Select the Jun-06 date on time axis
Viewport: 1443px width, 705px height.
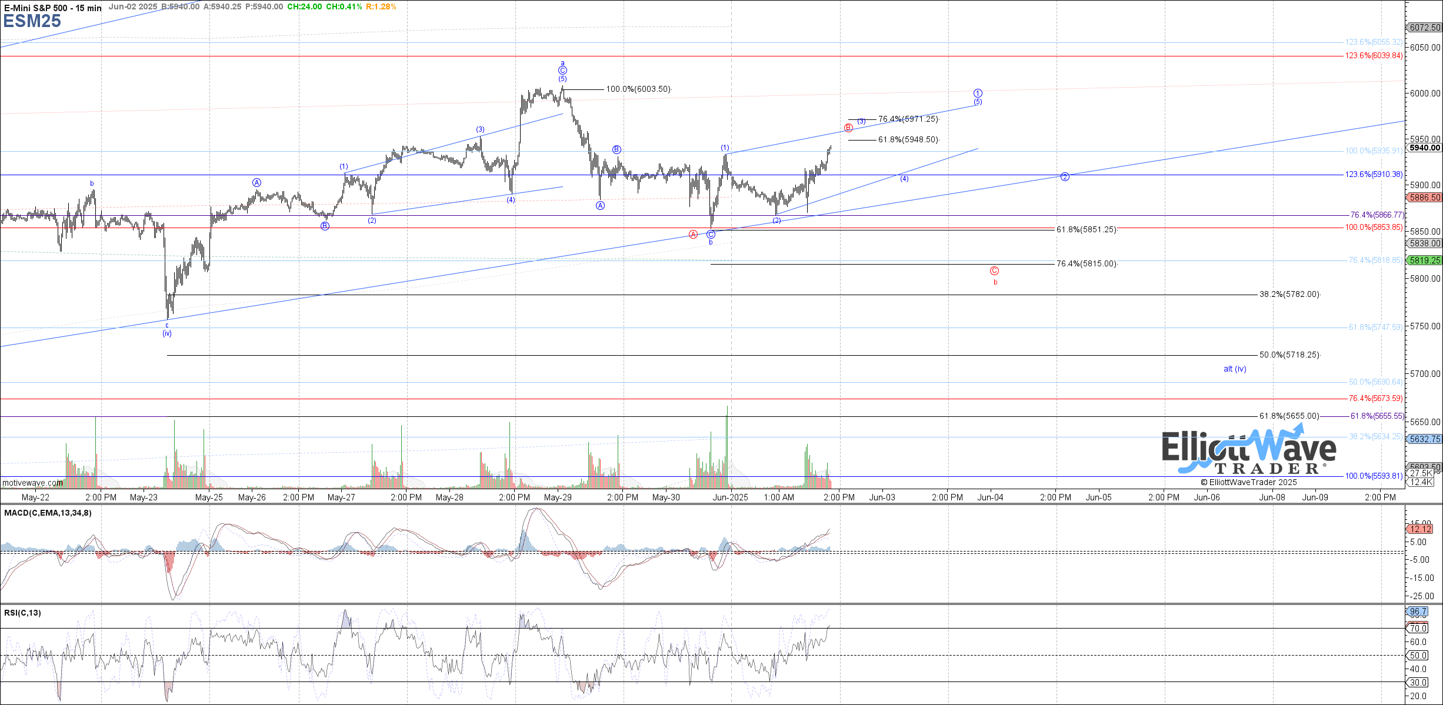[1207, 497]
